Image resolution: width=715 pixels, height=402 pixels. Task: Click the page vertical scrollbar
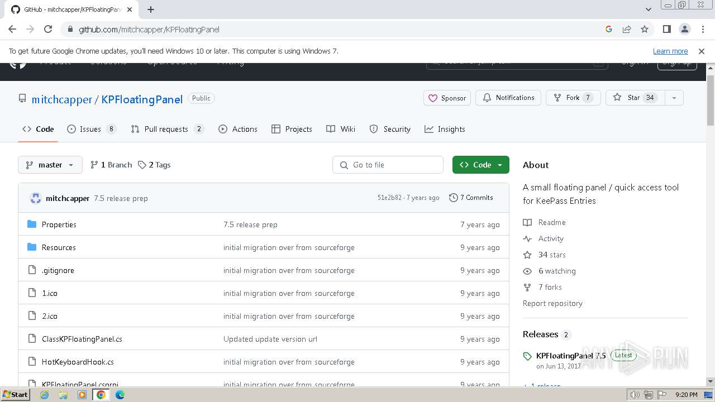click(x=711, y=100)
